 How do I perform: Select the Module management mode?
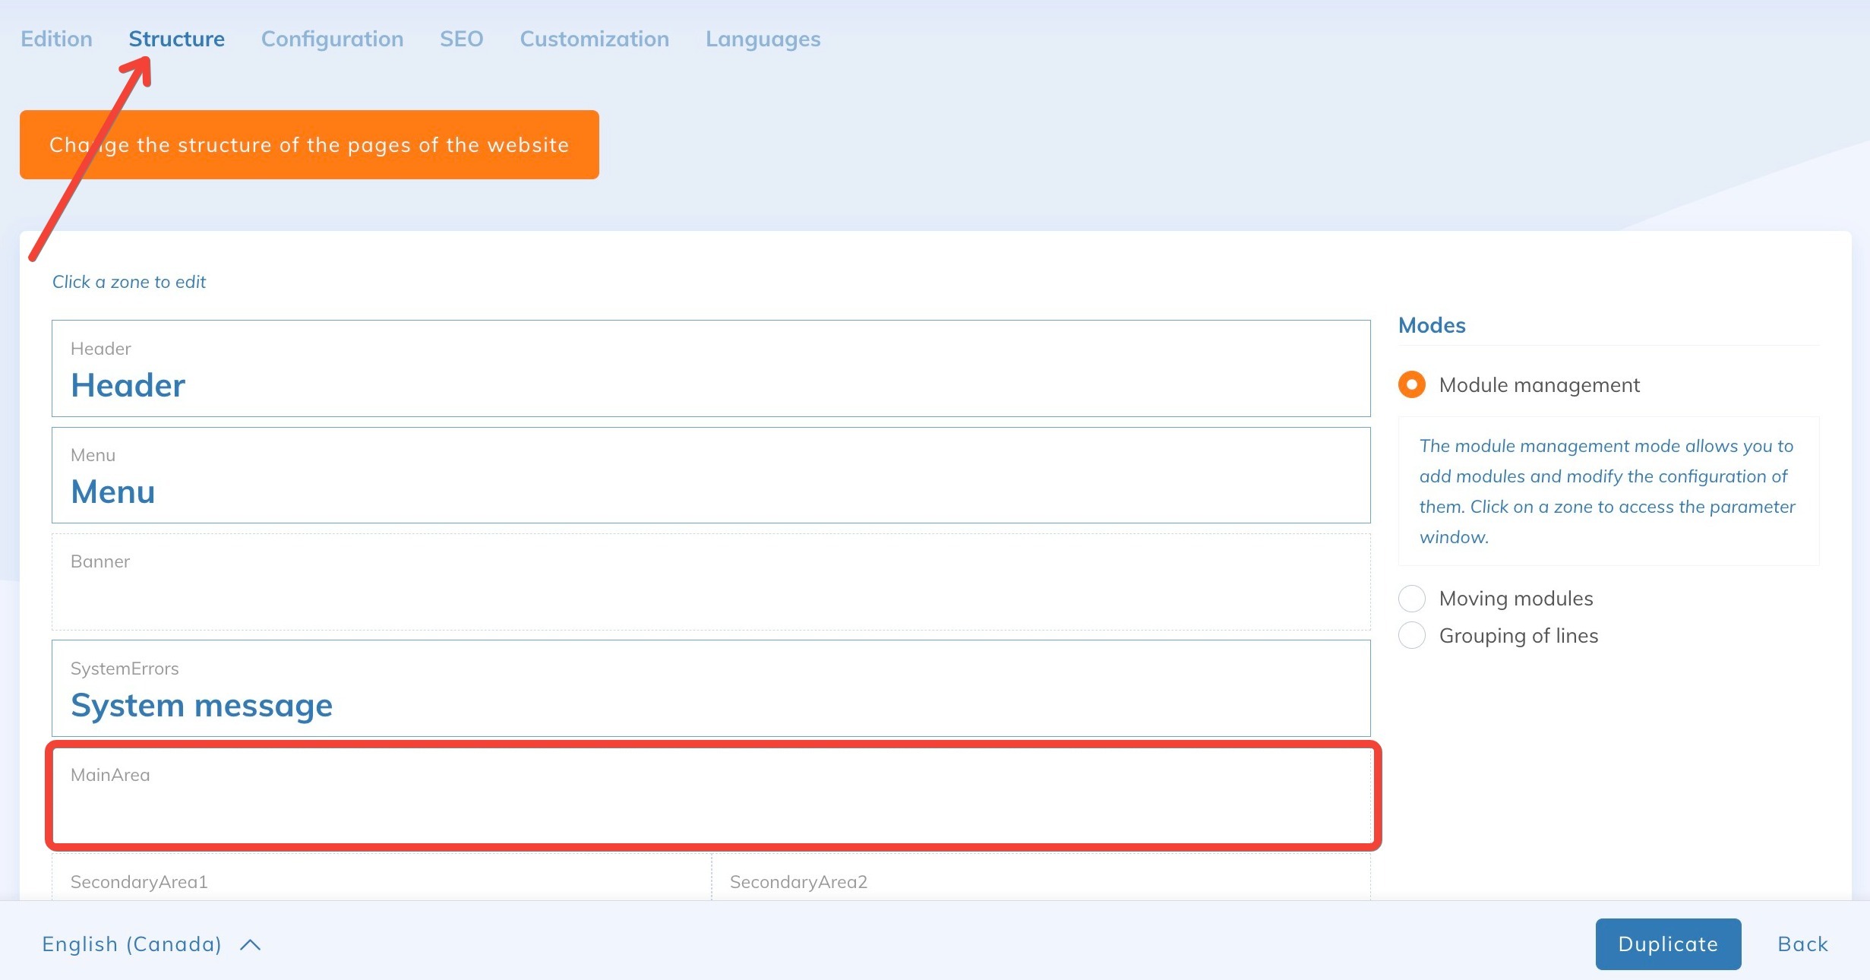1412,384
